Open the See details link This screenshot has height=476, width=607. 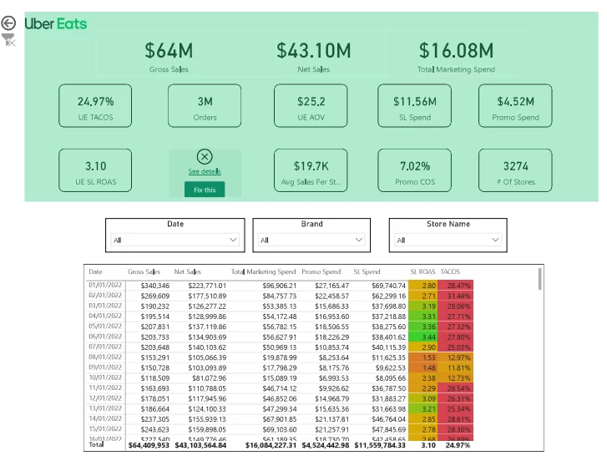[x=205, y=171]
